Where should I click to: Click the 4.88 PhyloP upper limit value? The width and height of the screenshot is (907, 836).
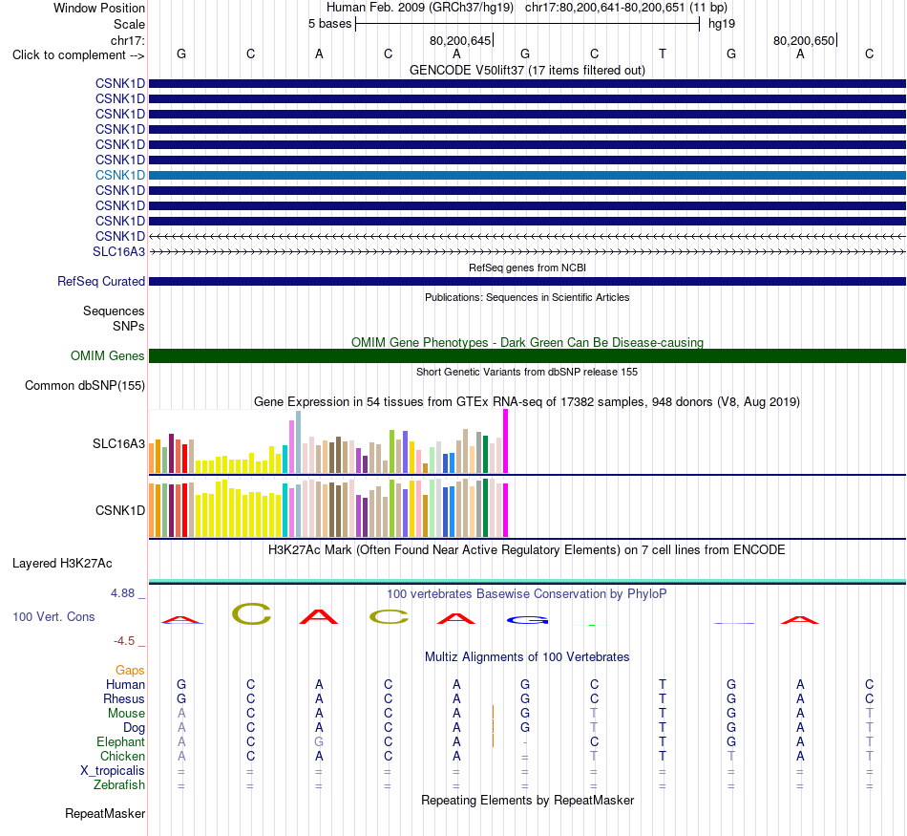tap(122, 592)
